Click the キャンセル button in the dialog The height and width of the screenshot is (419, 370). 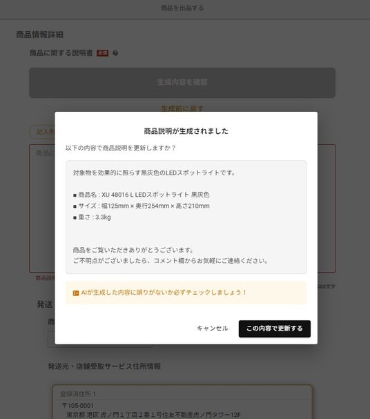coord(213,329)
